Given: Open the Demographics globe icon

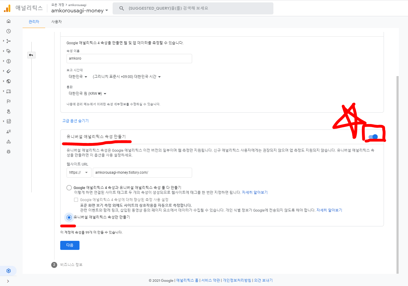Looking at the screenshot, I should click(8, 81).
